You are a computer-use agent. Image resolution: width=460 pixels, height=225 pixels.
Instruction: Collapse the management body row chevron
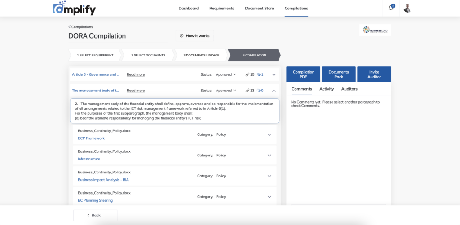coord(274,91)
